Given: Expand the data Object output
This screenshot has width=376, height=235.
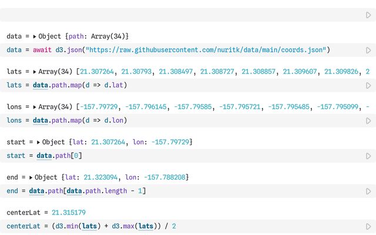Looking at the screenshot, I should click(x=34, y=36).
